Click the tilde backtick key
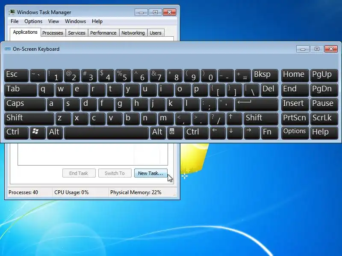The height and width of the screenshot is (256, 342). [38, 76]
